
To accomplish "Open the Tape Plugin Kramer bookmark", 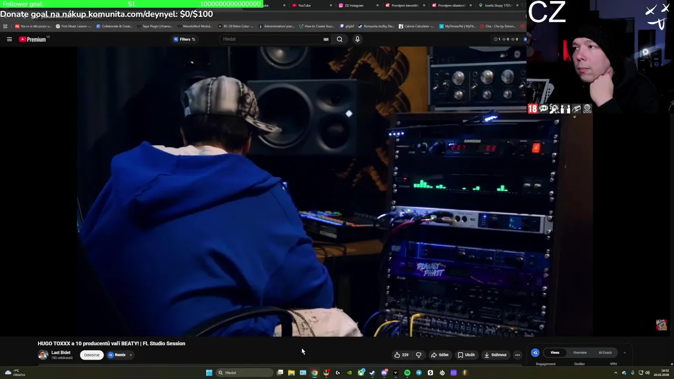I will click(154, 26).
